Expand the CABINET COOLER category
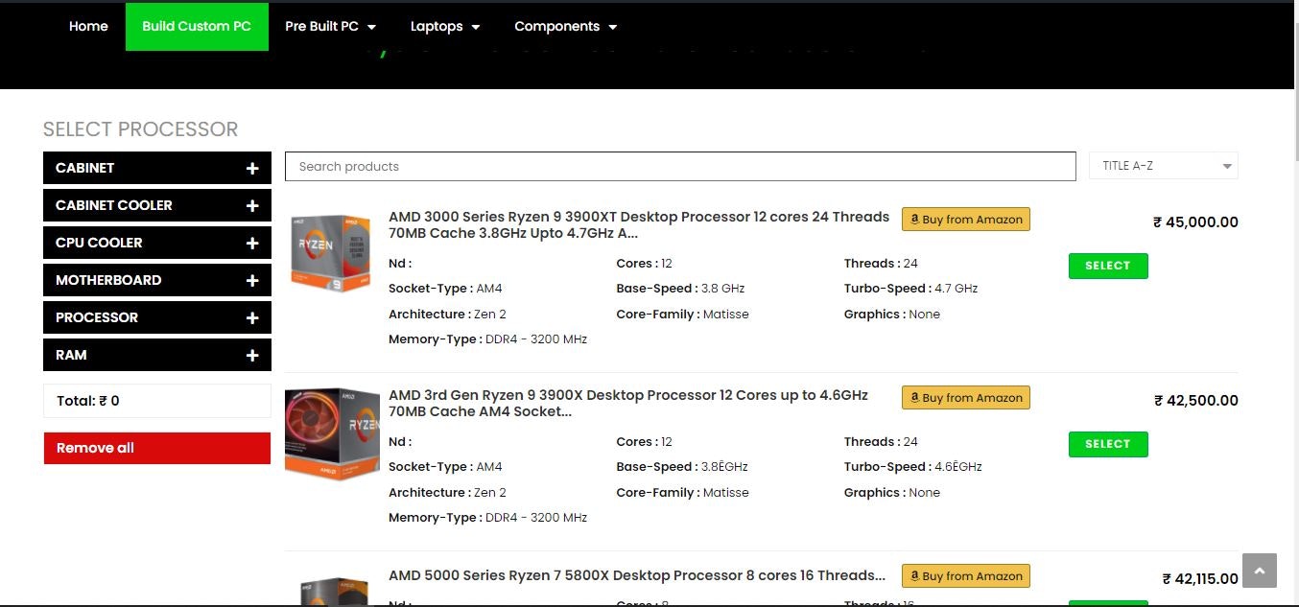 (251, 205)
